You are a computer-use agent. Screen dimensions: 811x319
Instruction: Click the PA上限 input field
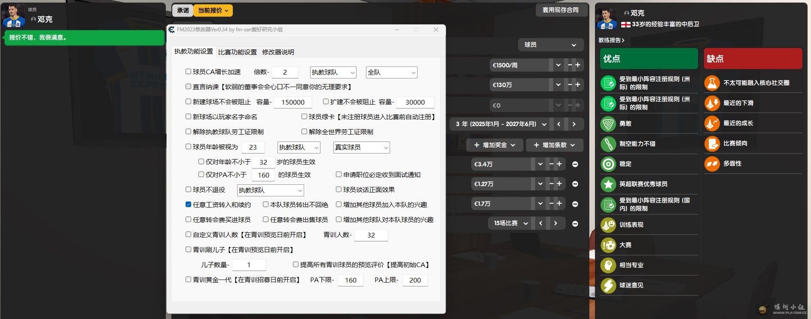pyautogui.click(x=415, y=280)
